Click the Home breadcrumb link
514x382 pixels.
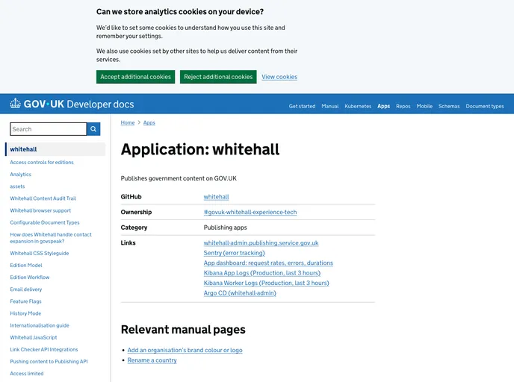pos(128,122)
